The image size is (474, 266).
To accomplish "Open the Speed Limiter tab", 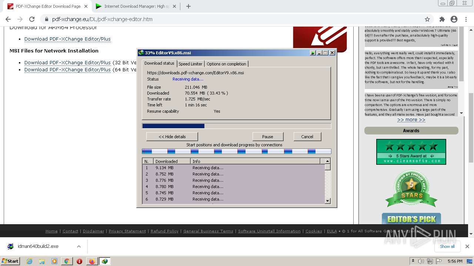I will click(x=190, y=64).
